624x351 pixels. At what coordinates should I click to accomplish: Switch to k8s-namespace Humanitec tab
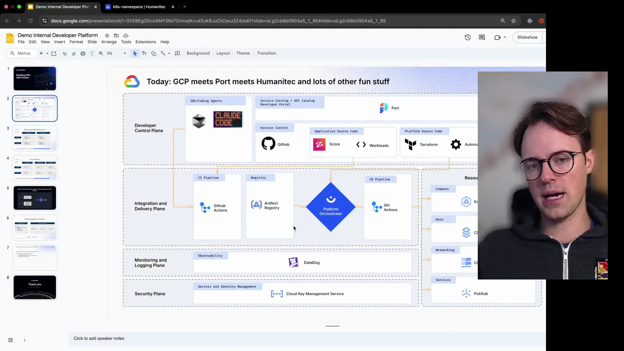[x=139, y=6]
